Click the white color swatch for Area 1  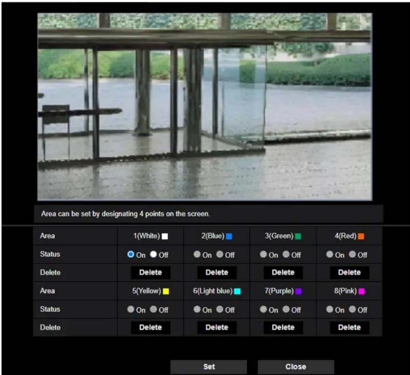coord(165,236)
